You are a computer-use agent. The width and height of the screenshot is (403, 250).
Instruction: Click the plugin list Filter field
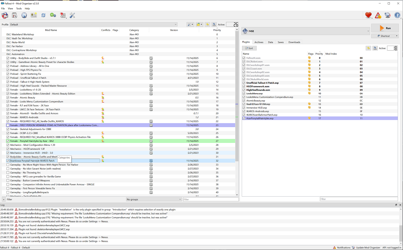359,199
